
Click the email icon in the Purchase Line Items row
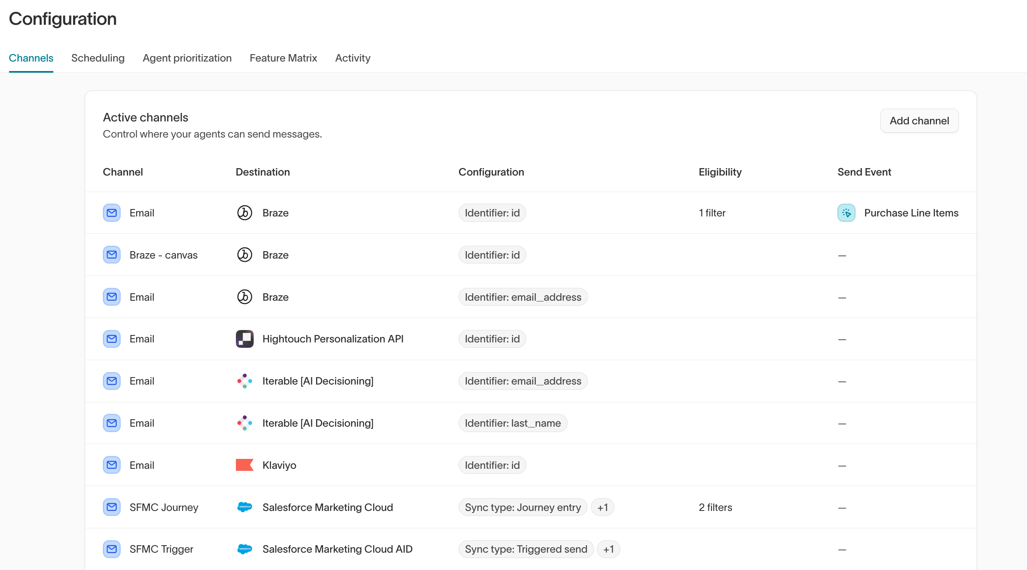[x=112, y=213]
